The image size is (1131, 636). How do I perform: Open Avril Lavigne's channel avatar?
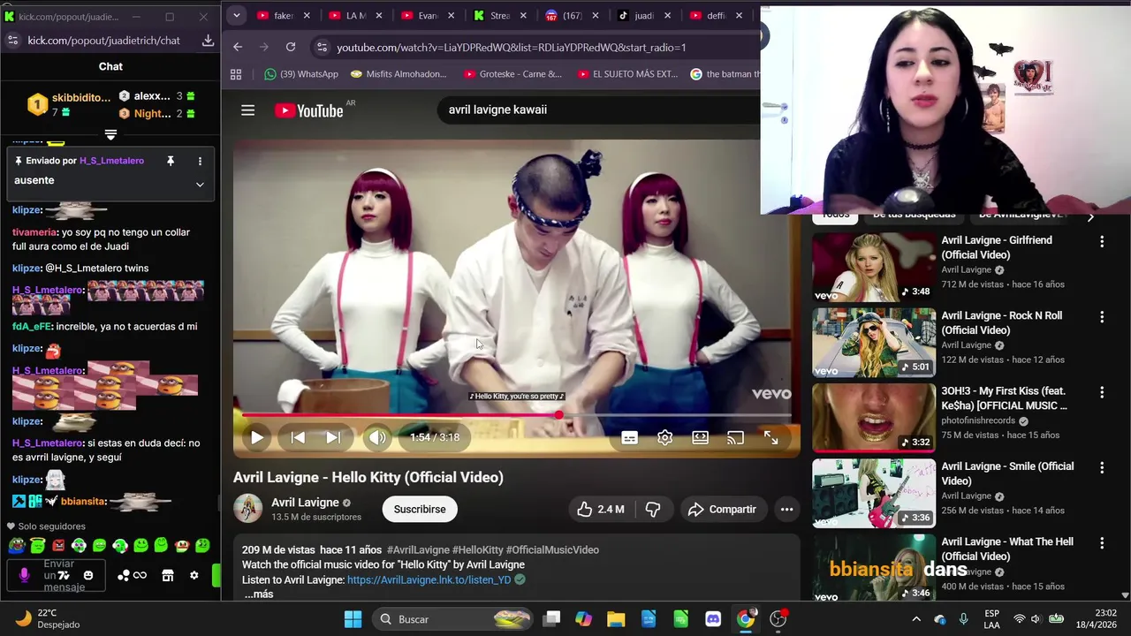click(x=247, y=509)
